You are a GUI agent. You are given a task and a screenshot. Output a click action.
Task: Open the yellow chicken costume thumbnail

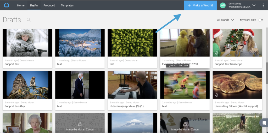coord(185,43)
